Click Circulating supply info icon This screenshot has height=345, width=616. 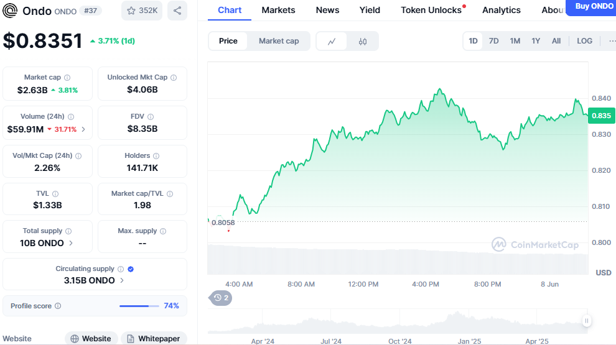(x=121, y=269)
